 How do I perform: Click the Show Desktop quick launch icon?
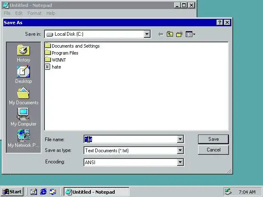coord(34,192)
